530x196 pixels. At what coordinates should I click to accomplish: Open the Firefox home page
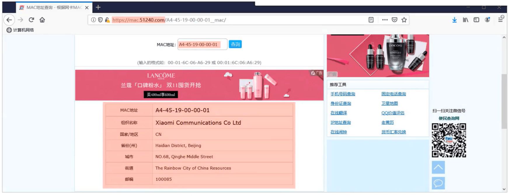coord(42,20)
